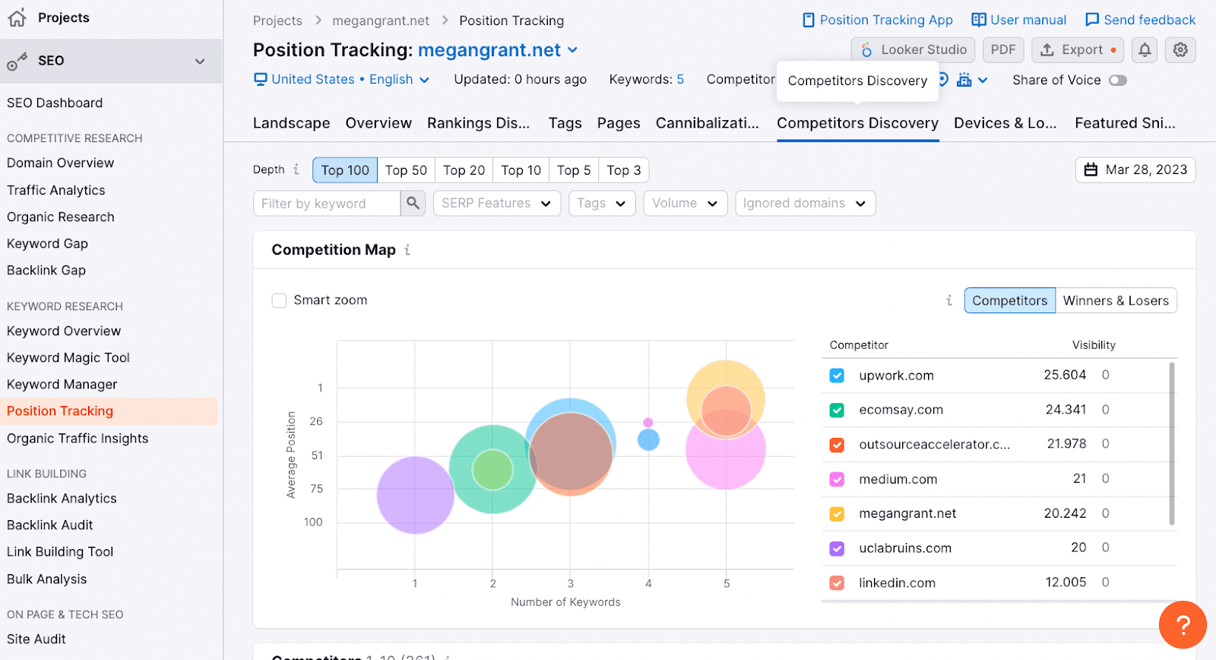
Task: Open project settings gear icon
Action: [x=1180, y=50]
